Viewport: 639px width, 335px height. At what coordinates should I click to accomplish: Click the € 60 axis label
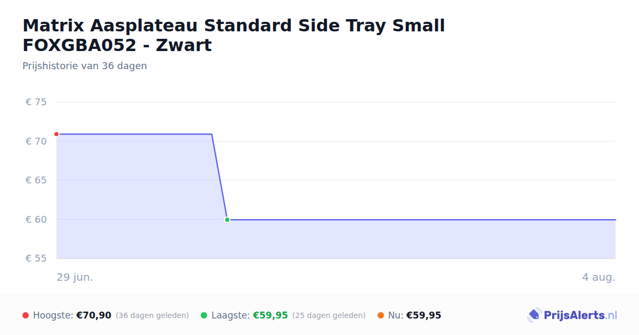[36, 220]
